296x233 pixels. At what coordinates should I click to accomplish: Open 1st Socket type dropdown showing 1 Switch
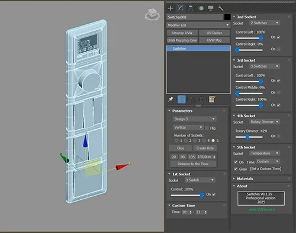(200, 180)
